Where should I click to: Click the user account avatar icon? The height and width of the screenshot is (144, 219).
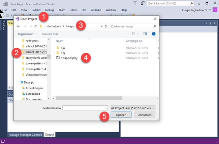click(215, 10)
